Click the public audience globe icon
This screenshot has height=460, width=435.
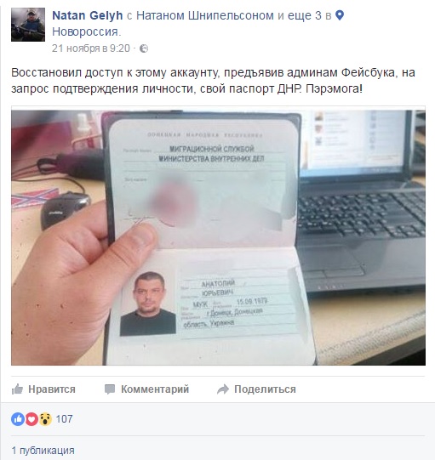(144, 48)
